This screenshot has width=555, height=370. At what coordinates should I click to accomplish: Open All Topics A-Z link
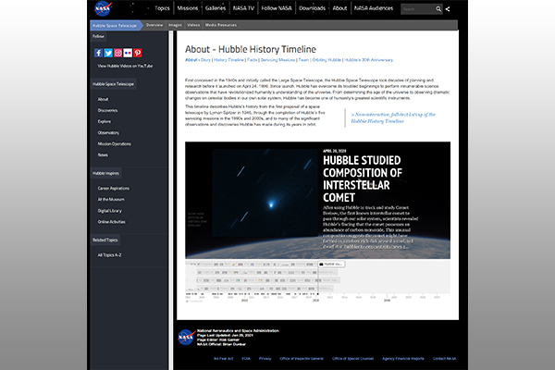click(109, 255)
